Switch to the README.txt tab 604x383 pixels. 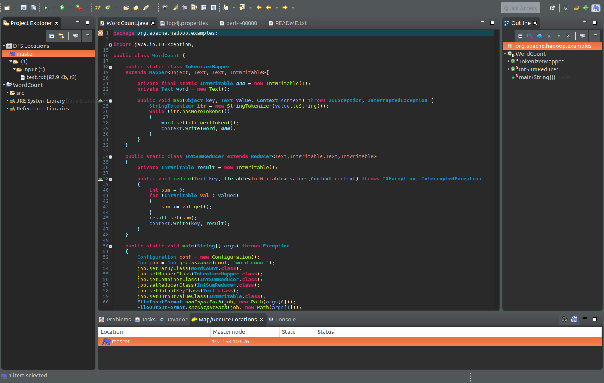pos(288,23)
